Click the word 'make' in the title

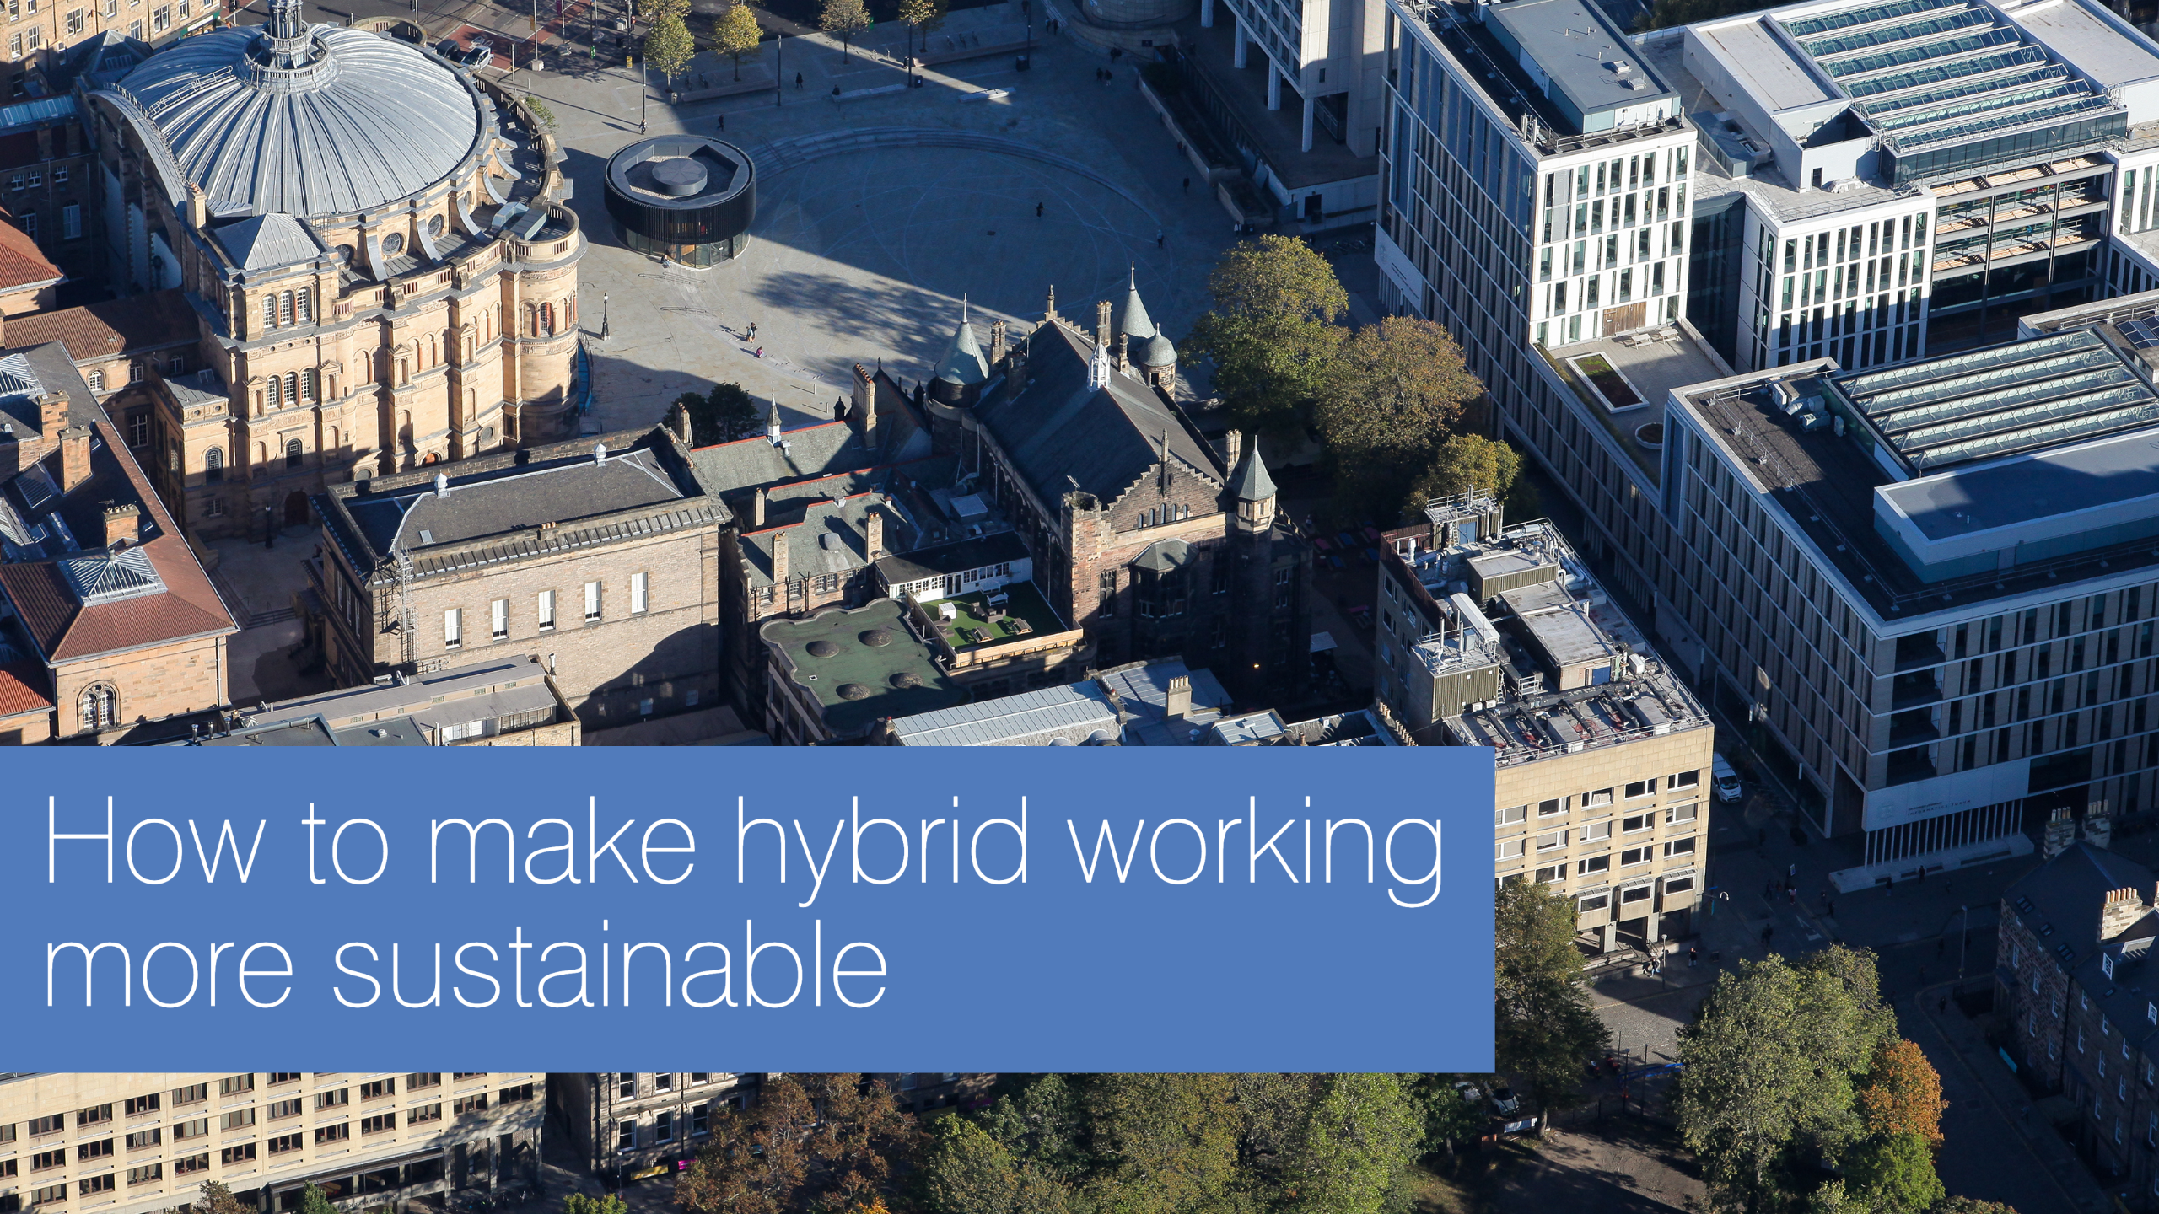pos(562,843)
